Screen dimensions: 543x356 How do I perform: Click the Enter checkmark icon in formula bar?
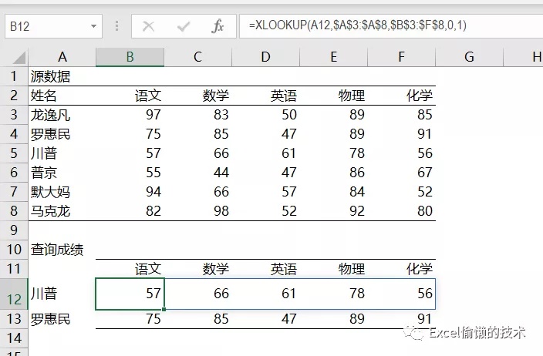[x=184, y=26]
